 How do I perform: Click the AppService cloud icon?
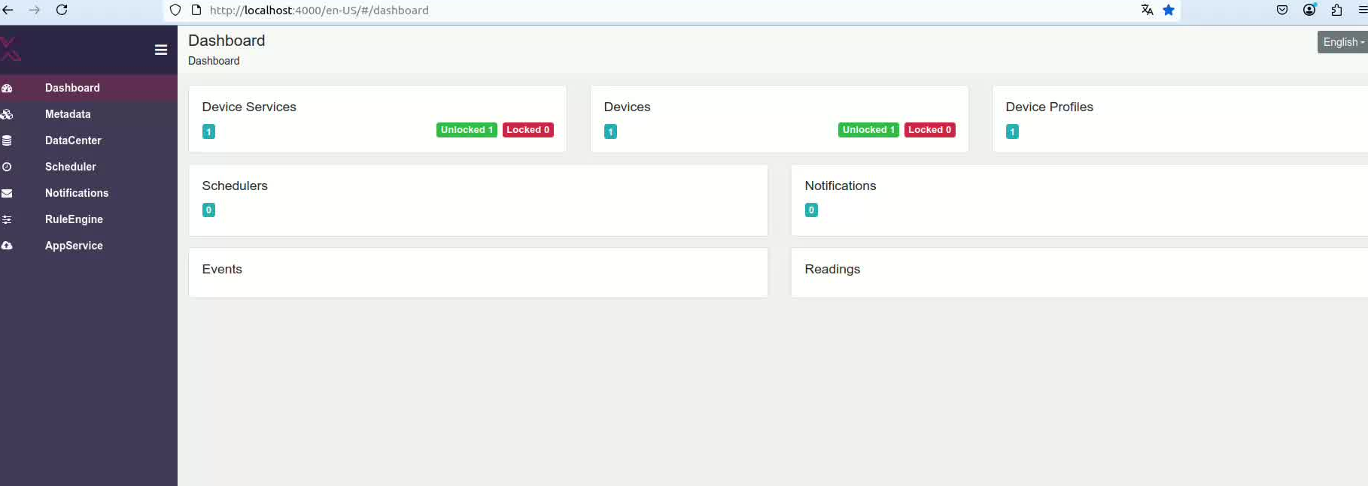point(7,246)
